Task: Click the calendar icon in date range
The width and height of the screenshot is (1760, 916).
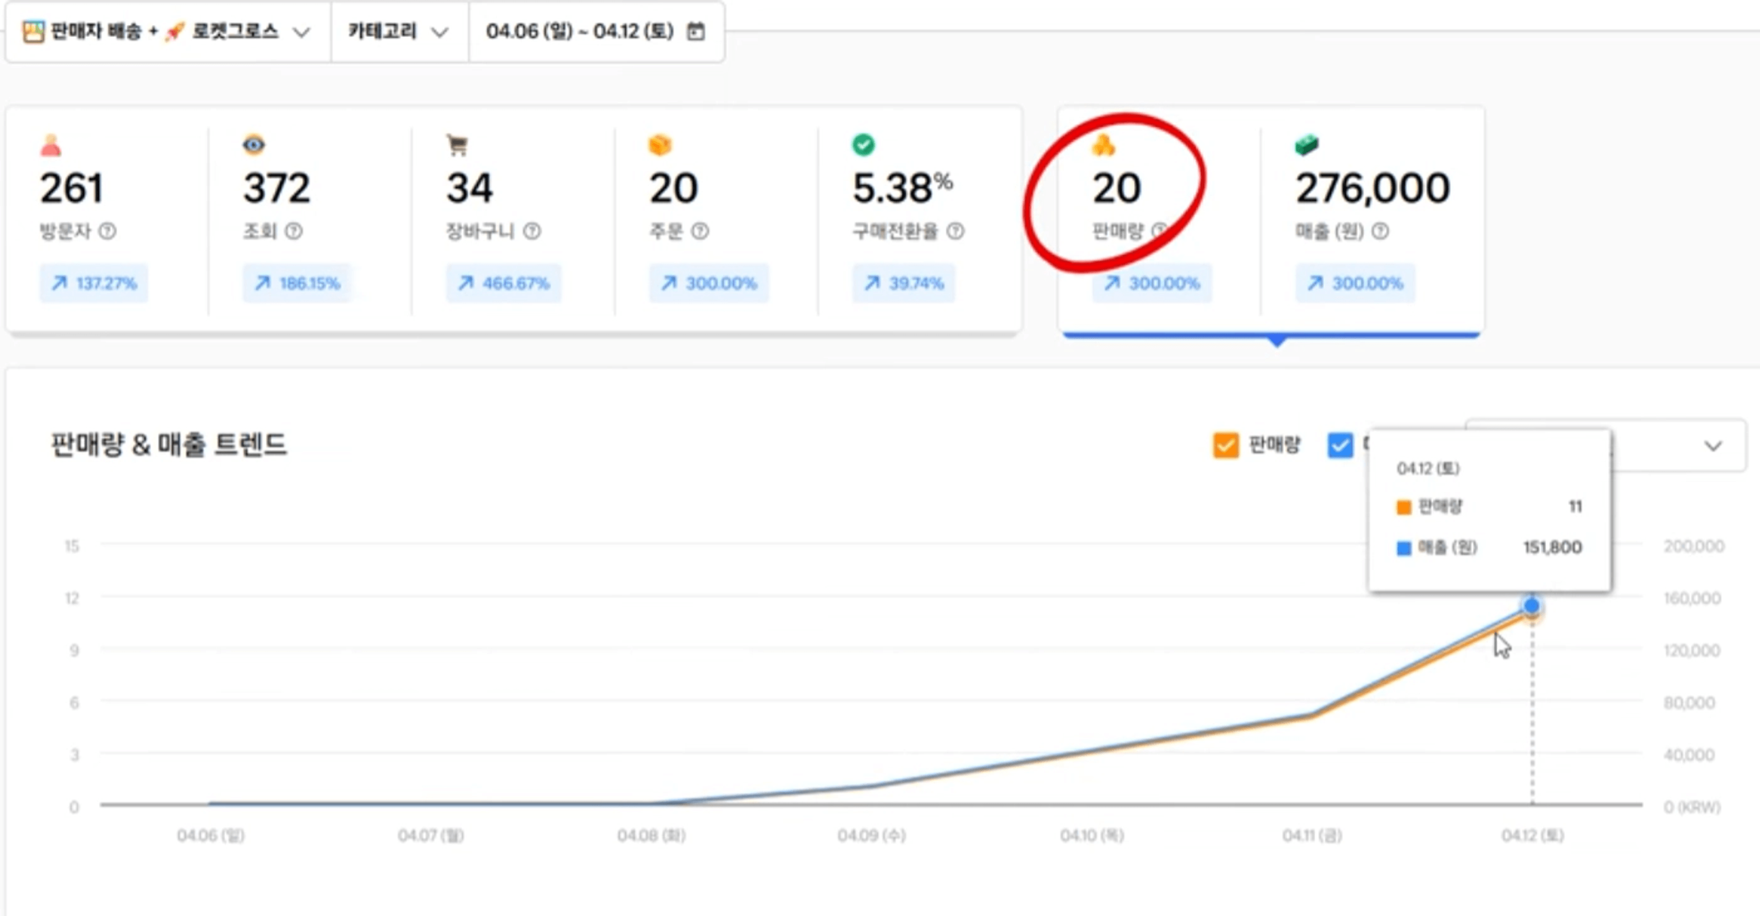Action: click(696, 32)
